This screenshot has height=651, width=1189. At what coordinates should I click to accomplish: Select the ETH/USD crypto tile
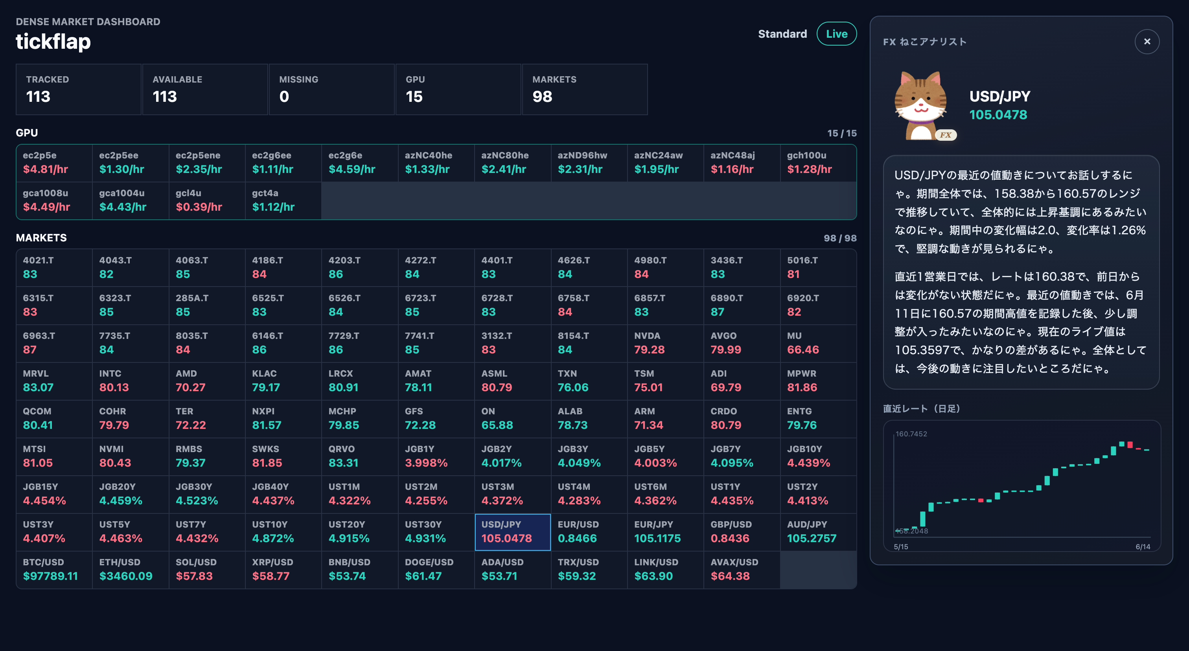pos(131,569)
